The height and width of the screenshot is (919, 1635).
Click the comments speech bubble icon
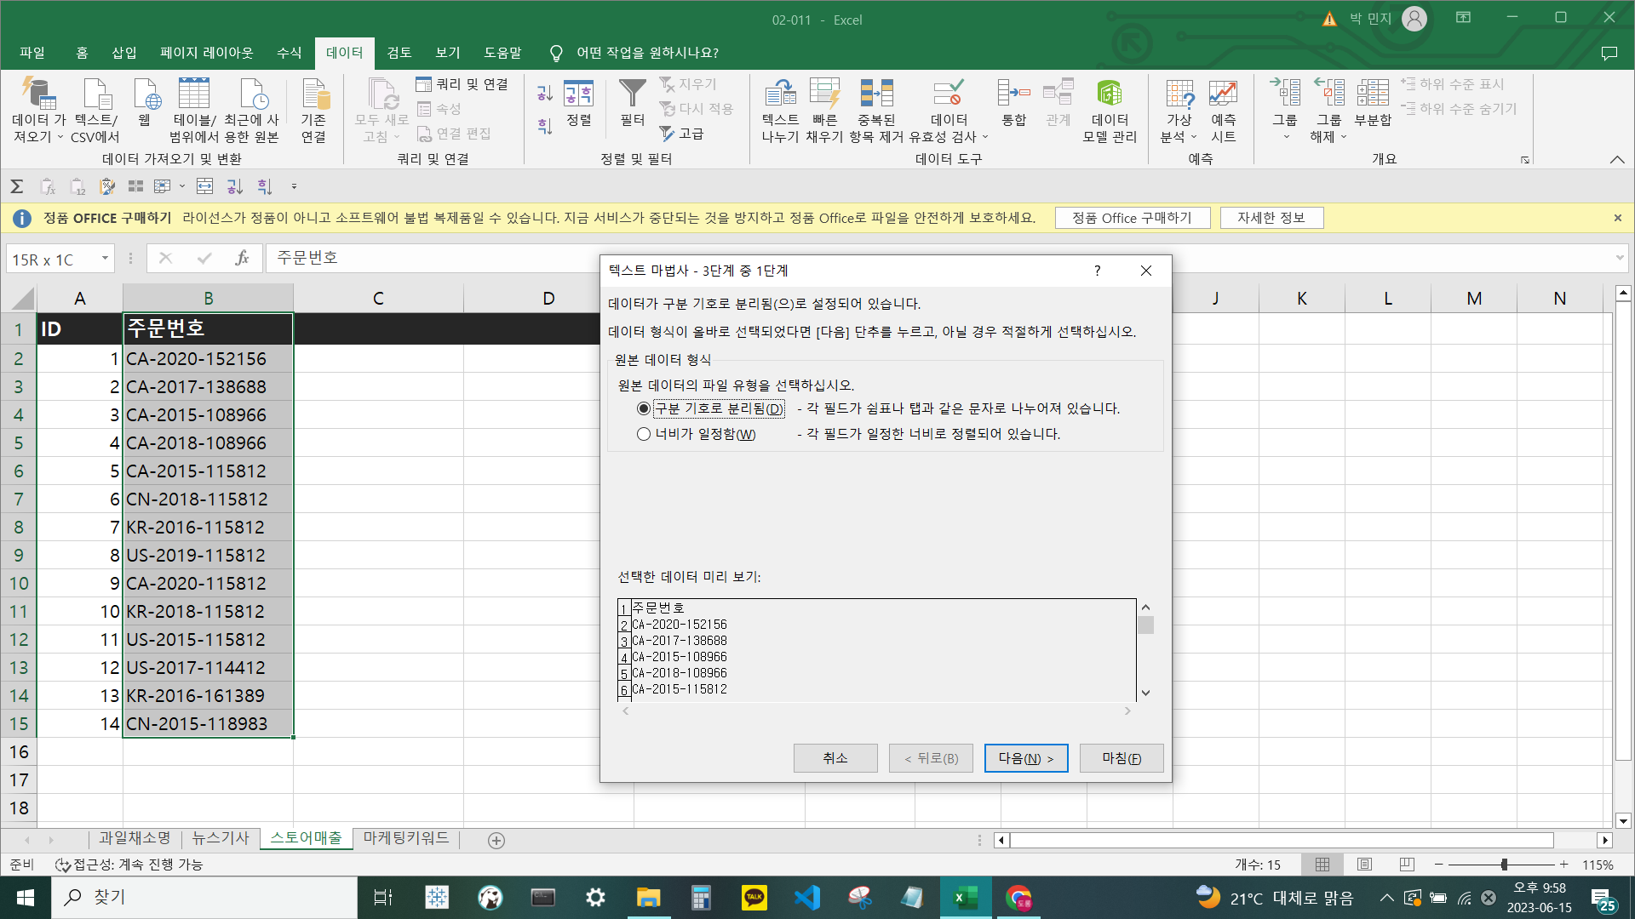coord(1609,53)
